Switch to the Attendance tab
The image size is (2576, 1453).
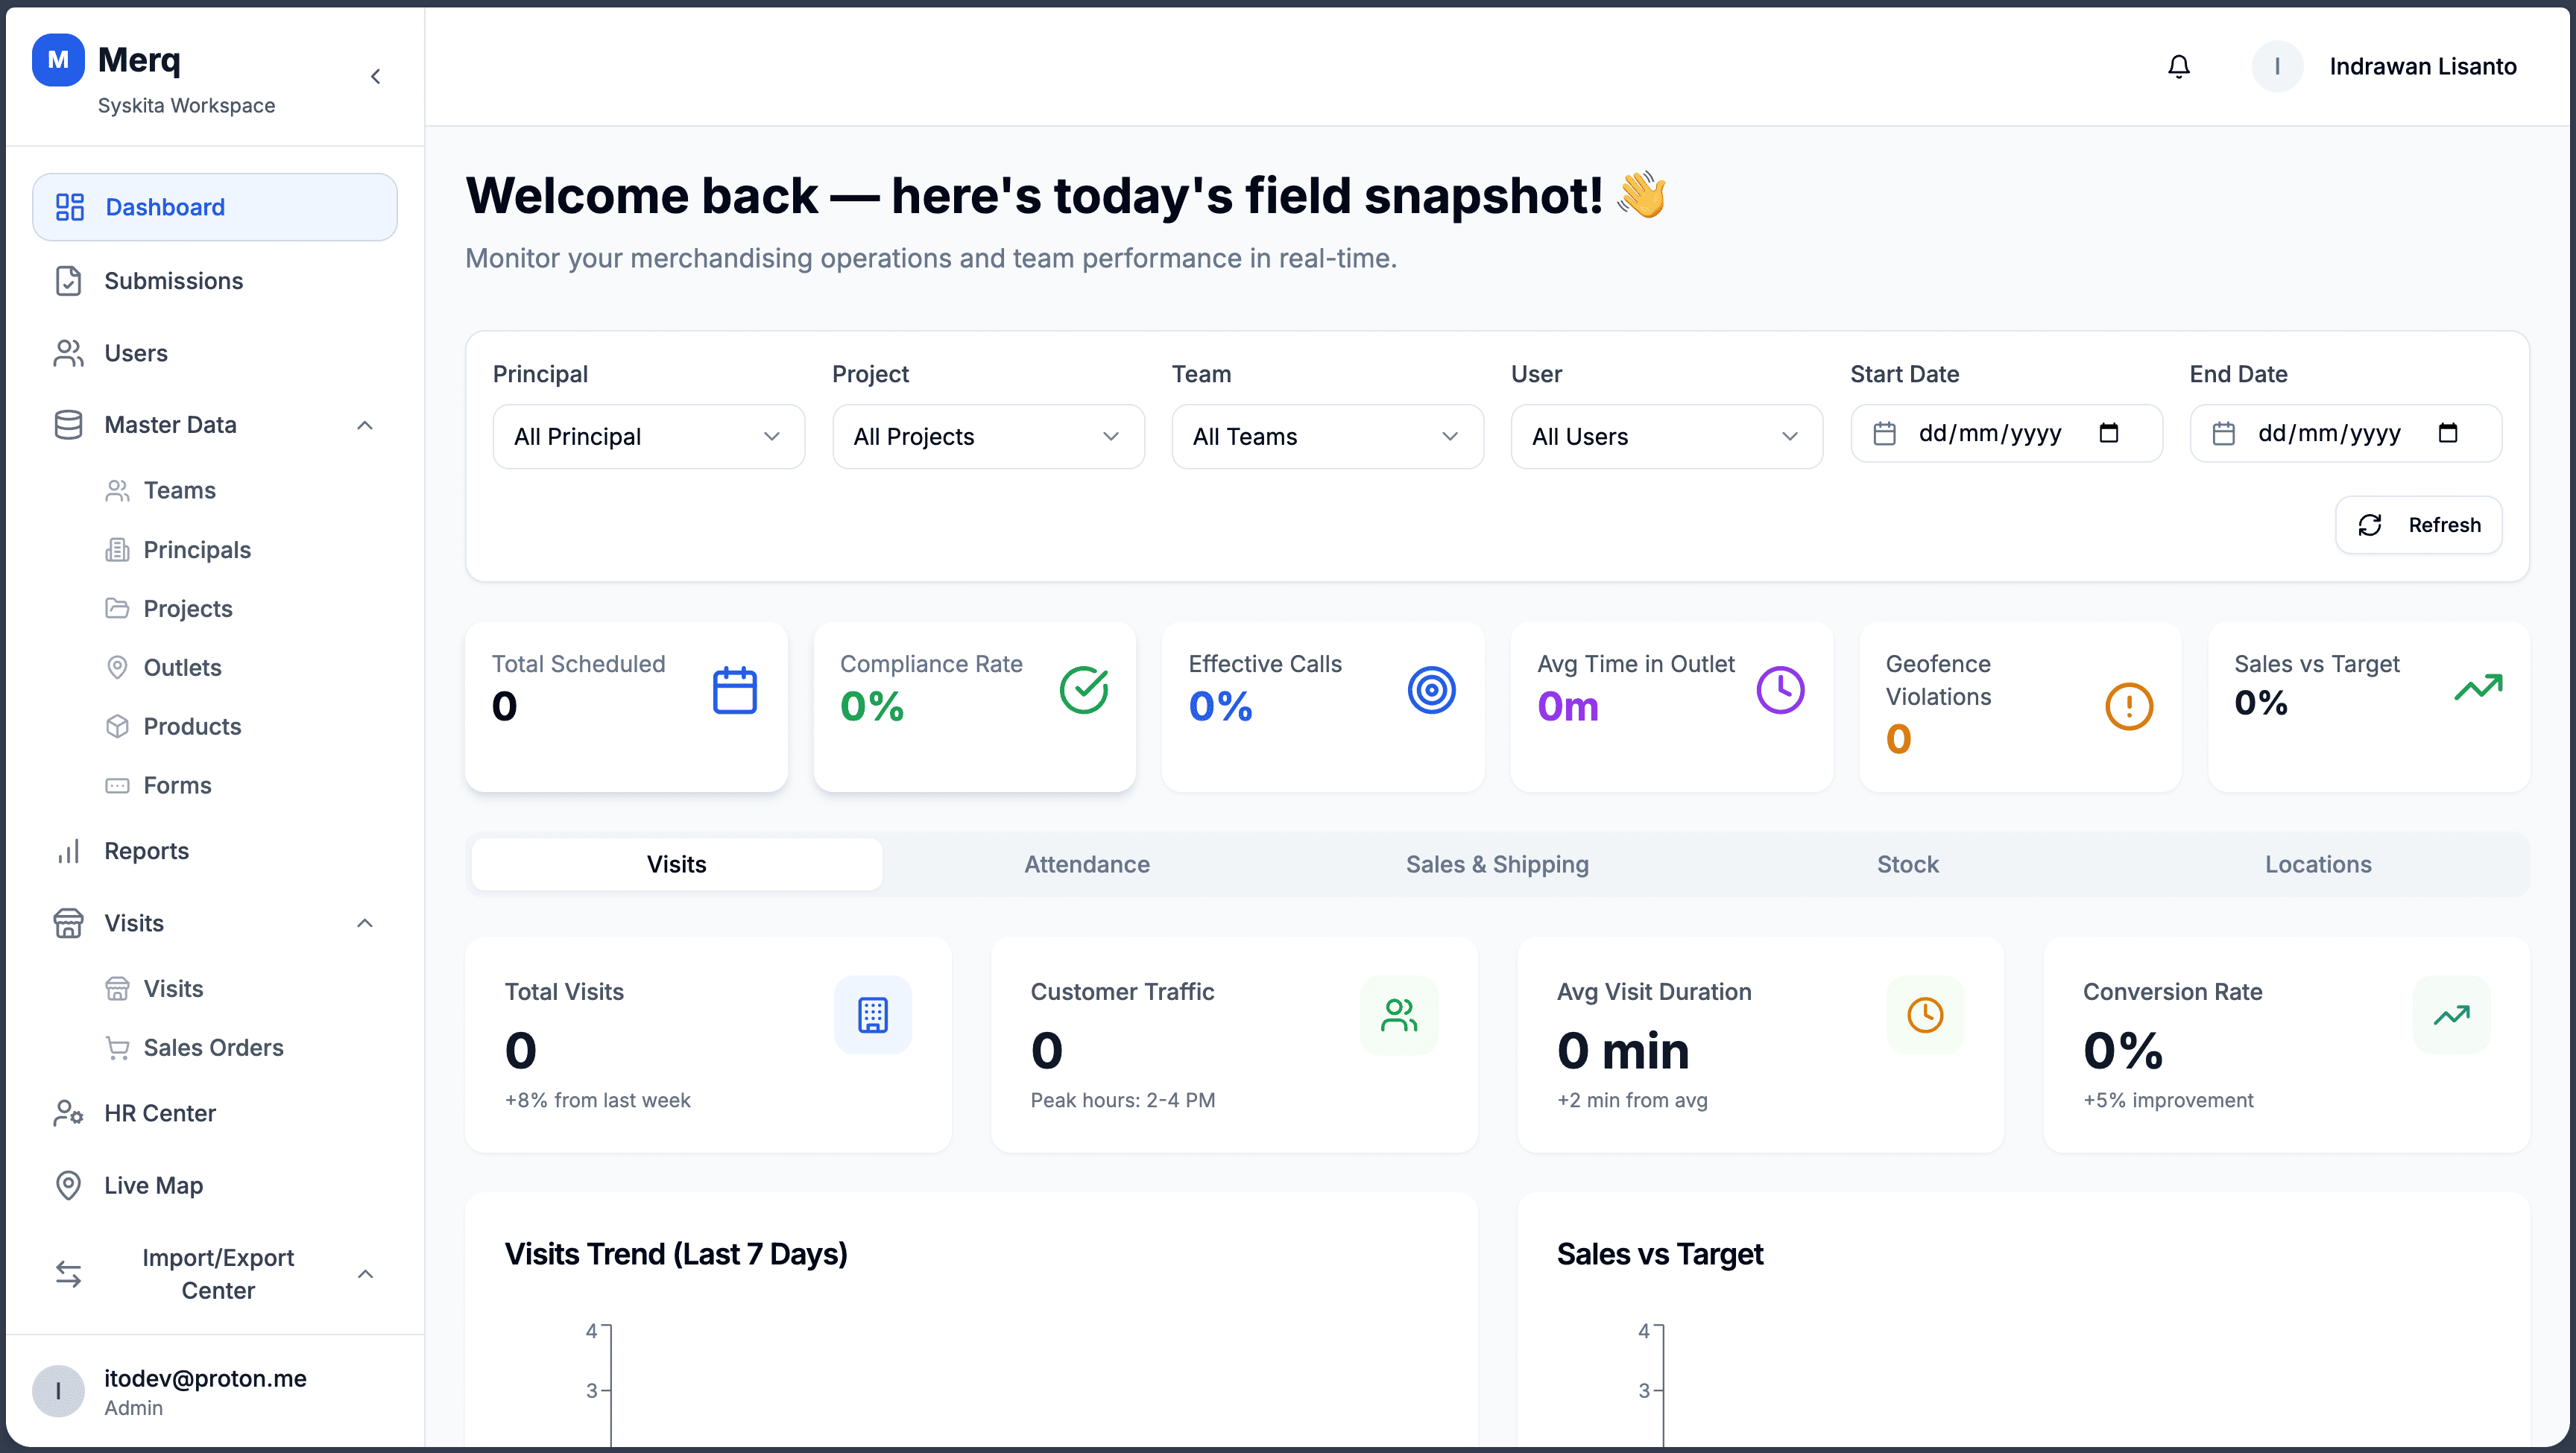[1086, 864]
